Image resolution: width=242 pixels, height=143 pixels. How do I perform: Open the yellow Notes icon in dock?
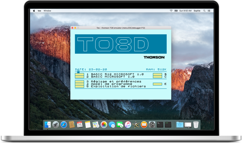click(88, 125)
